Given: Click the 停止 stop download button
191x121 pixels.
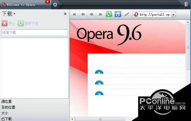Looking at the screenshot, I should pyautogui.click(x=8, y=23).
